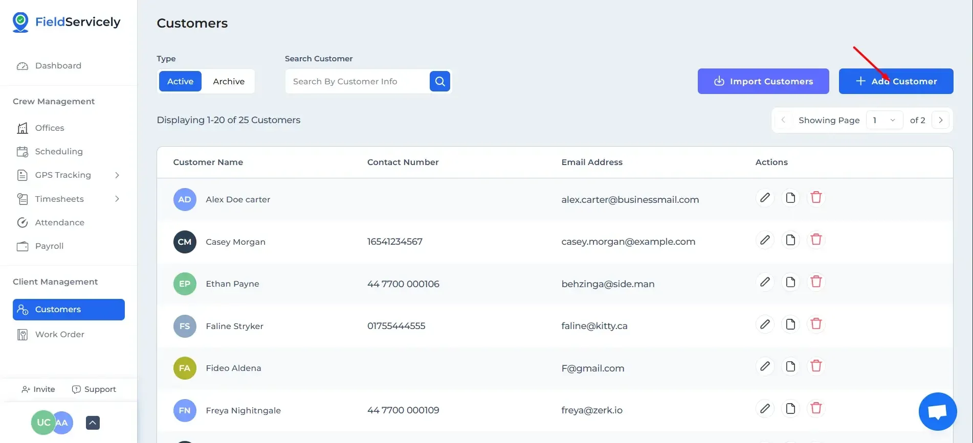Screen dimensions: 973x443
Task: Edit Alex Doe carter with pencil icon
Action: point(765,198)
